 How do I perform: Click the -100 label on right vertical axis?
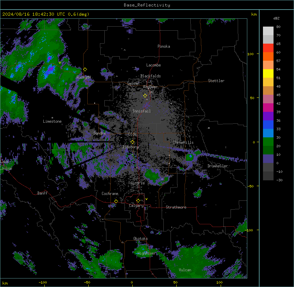click(x=249, y=230)
